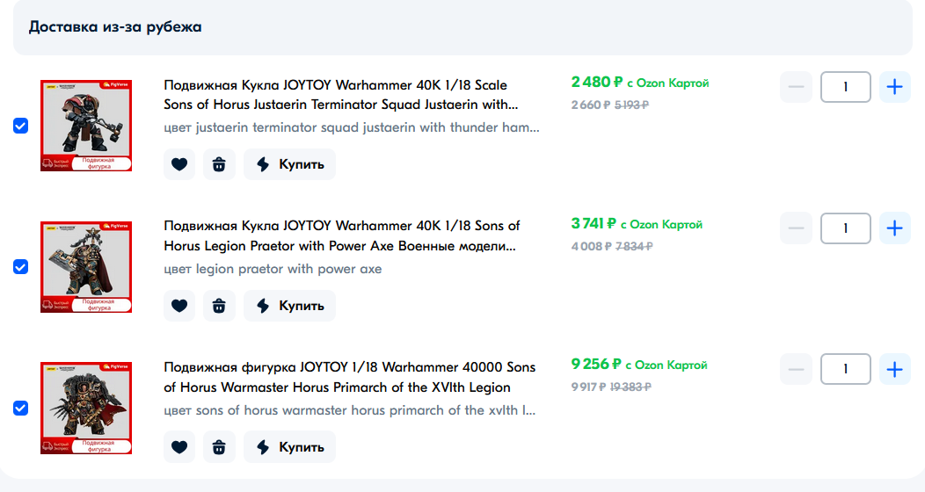
Task: View the Warmaster Horus Primarch image
Action: [x=86, y=408]
